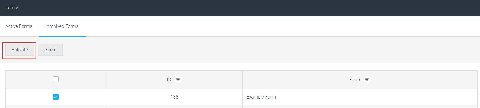View the list of Active Forms

tap(19, 26)
